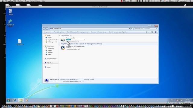This screenshot has width=193, height=108.
Task: Click the search magnifier in Explorer
Action: tap(157, 28)
